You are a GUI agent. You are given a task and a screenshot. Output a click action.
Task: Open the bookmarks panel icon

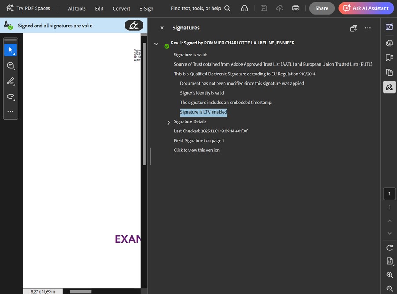tap(389, 58)
